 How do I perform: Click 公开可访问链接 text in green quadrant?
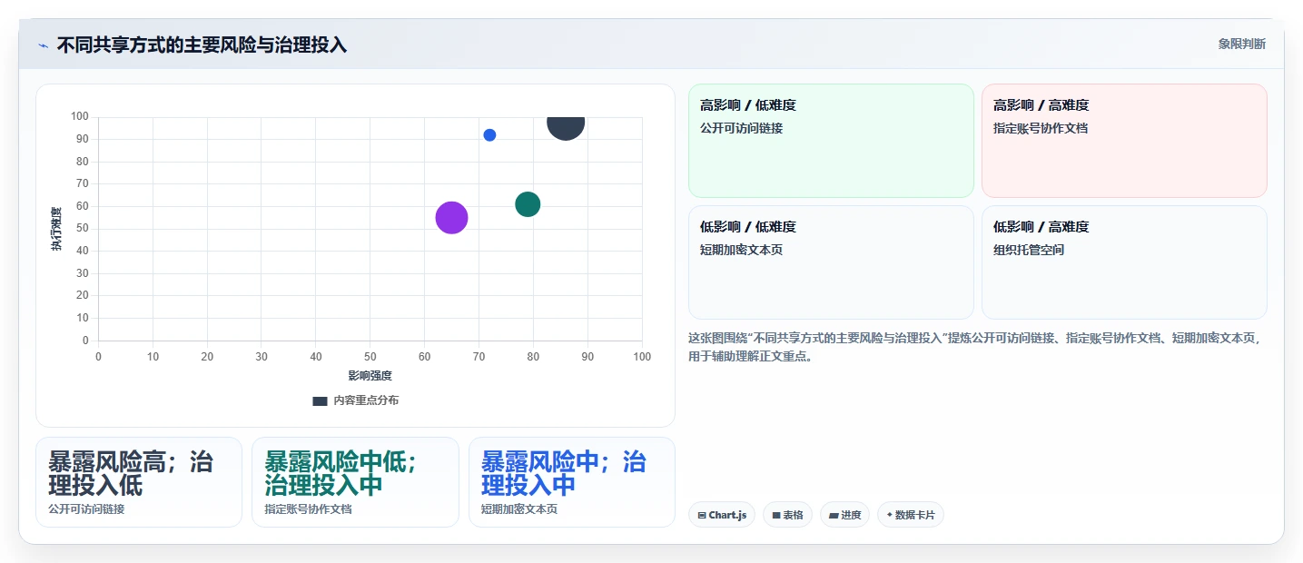tap(741, 129)
